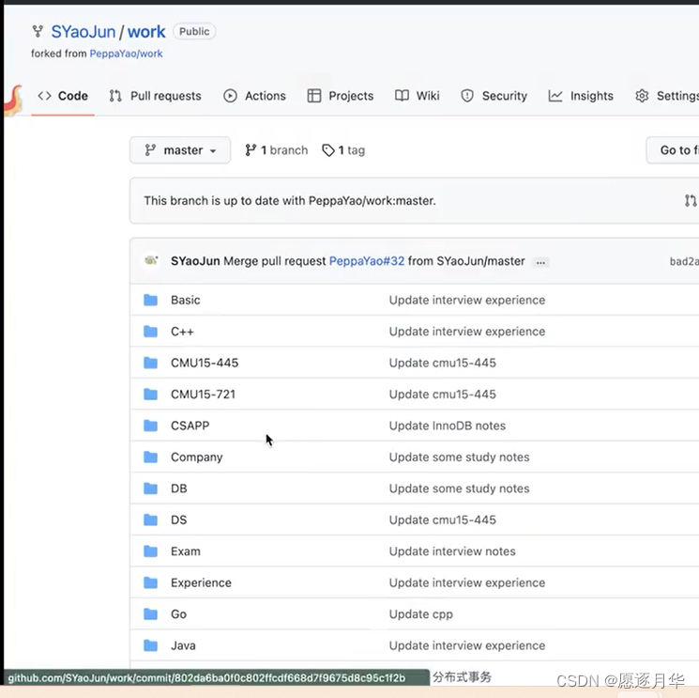
Task: Open the SYaoJun commit author name
Action: [195, 261]
